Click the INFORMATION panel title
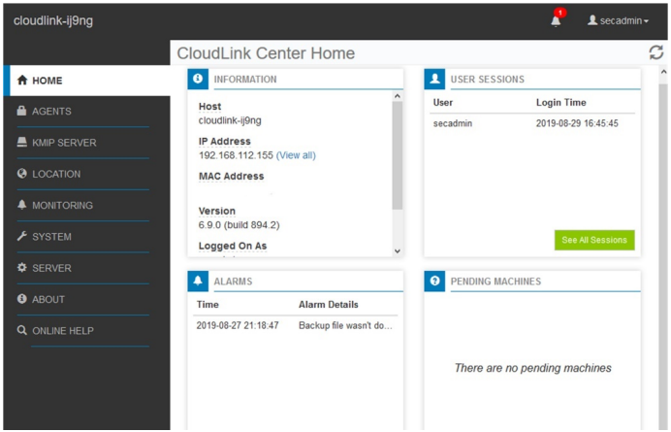The height and width of the screenshot is (432, 671). point(245,80)
